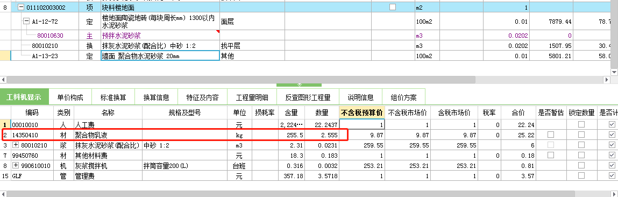Click the 含量 value 255.5
618x197 pixels.
[294, 135]
